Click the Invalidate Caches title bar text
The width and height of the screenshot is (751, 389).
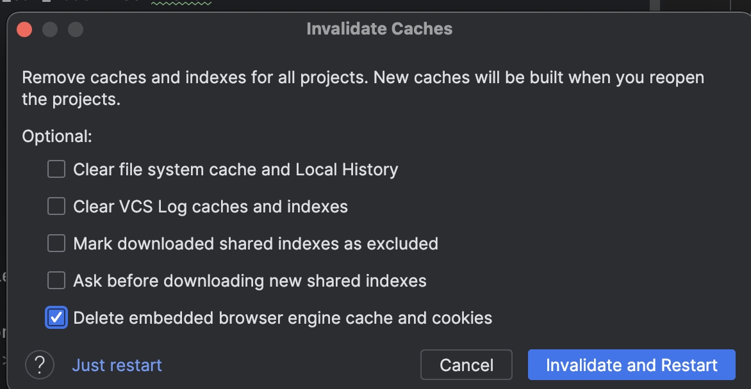(379, 29)
